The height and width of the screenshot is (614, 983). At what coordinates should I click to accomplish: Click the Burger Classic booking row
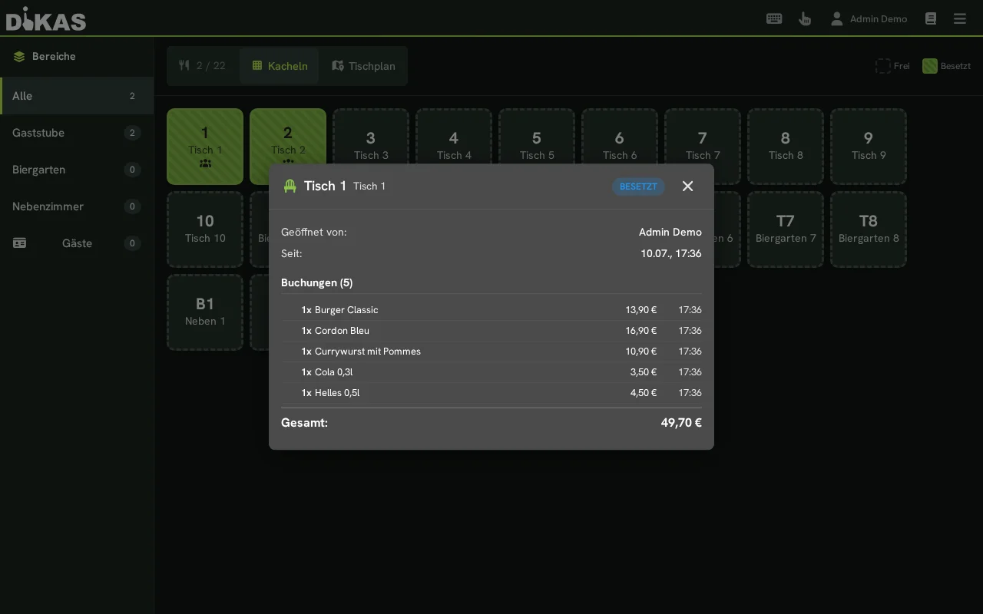point(491,310)
